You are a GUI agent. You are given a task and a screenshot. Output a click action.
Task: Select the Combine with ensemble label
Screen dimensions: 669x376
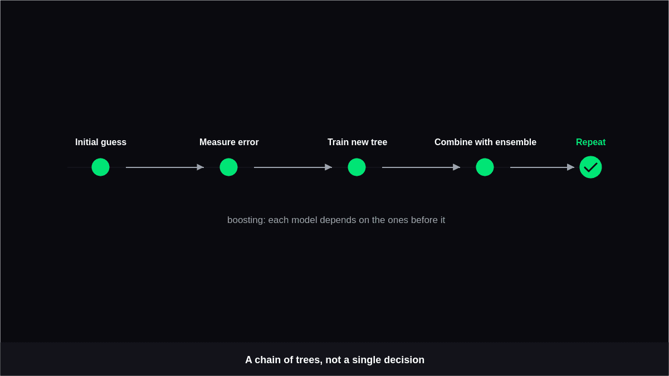coord(485,142)
